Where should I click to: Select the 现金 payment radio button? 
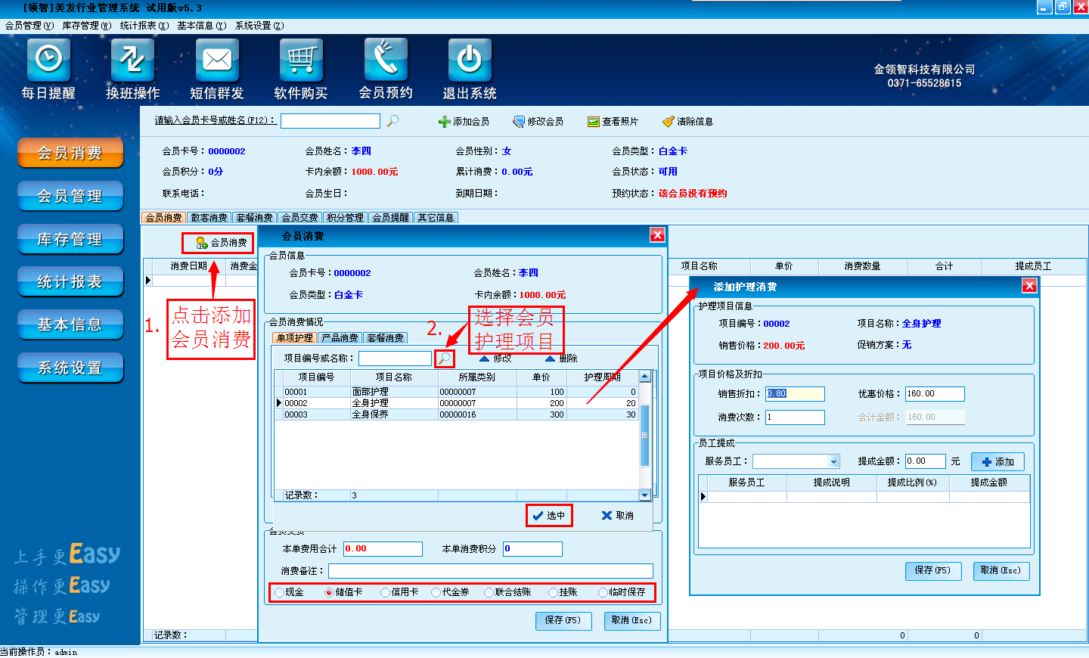pyautogui.click(x=280, y=592)
